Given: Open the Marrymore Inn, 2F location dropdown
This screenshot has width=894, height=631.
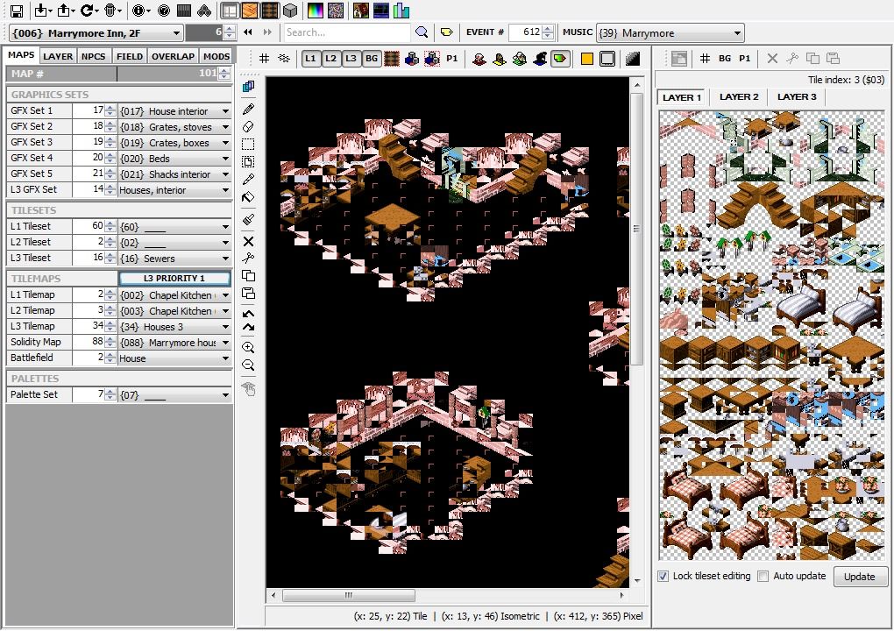Looking at the screenshot, I should (x=96, y=32).
